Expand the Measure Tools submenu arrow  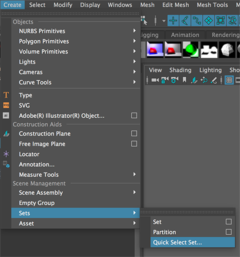click(135, 174)
